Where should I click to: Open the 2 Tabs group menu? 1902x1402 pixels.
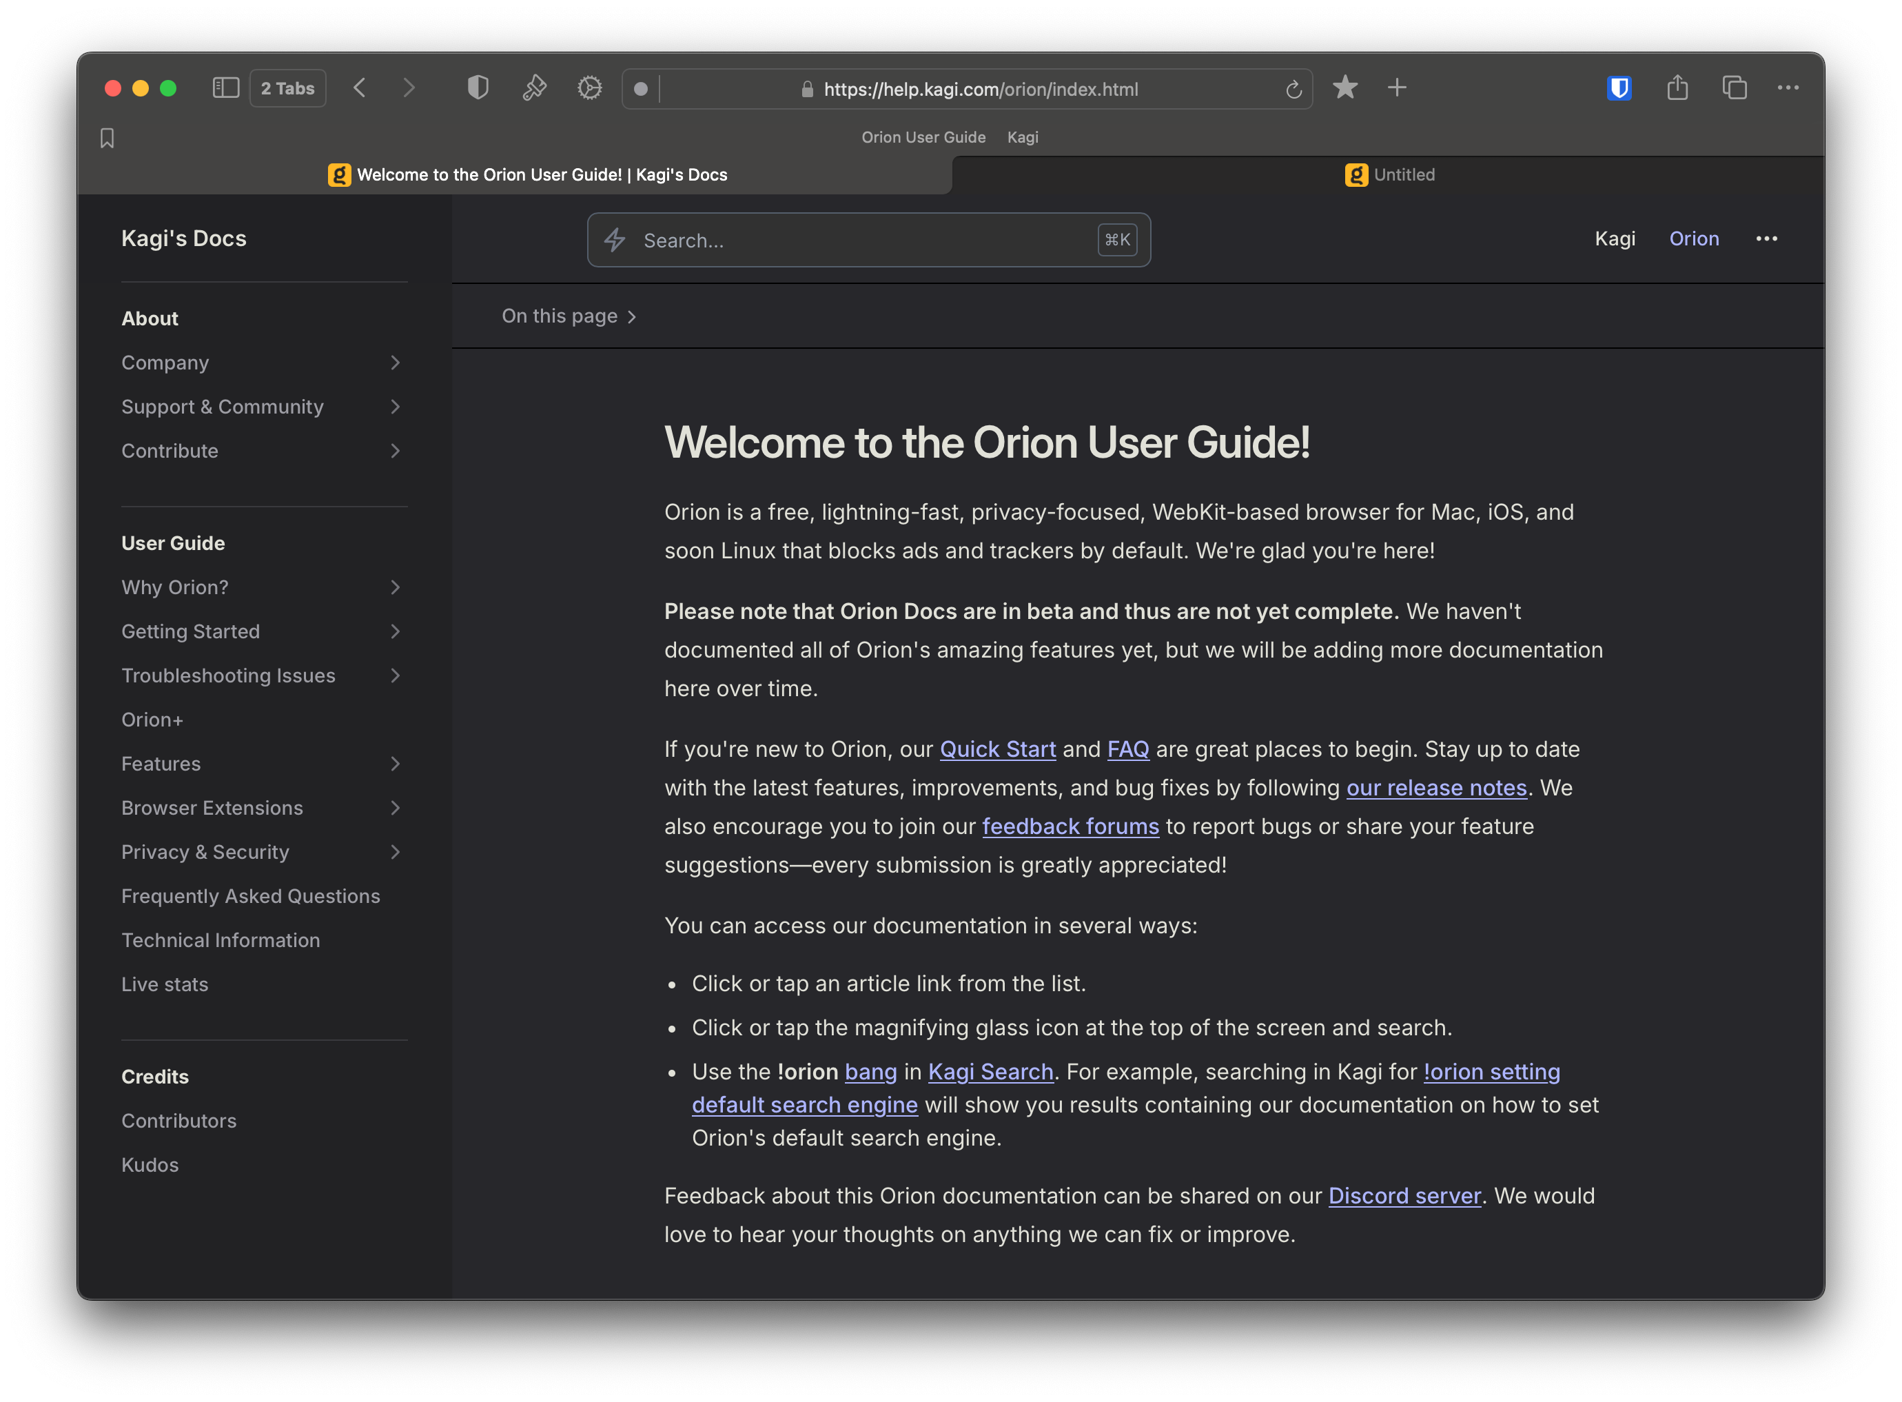(x=287, y=88)
